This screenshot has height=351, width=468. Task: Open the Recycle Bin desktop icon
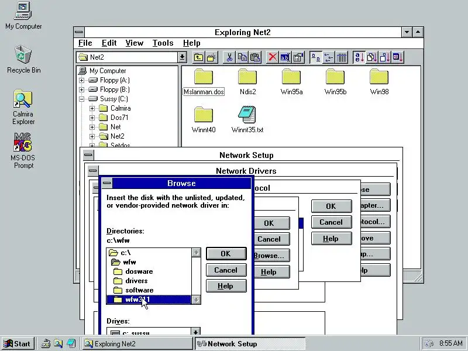pos(23,60)
